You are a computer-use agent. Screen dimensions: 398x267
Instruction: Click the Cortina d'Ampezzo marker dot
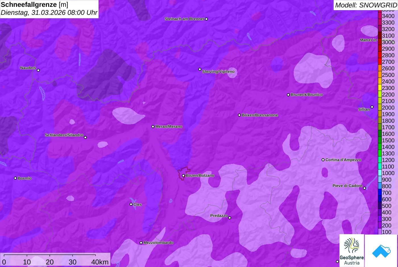[323, 160]
